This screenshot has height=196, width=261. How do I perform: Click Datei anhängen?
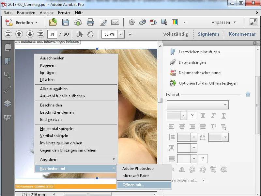click(188, 62)
